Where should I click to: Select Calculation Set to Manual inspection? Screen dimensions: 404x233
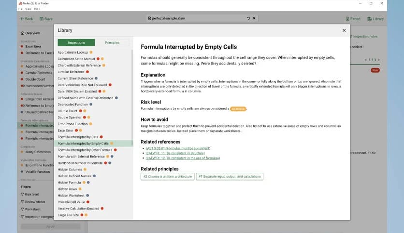[81, 59]
